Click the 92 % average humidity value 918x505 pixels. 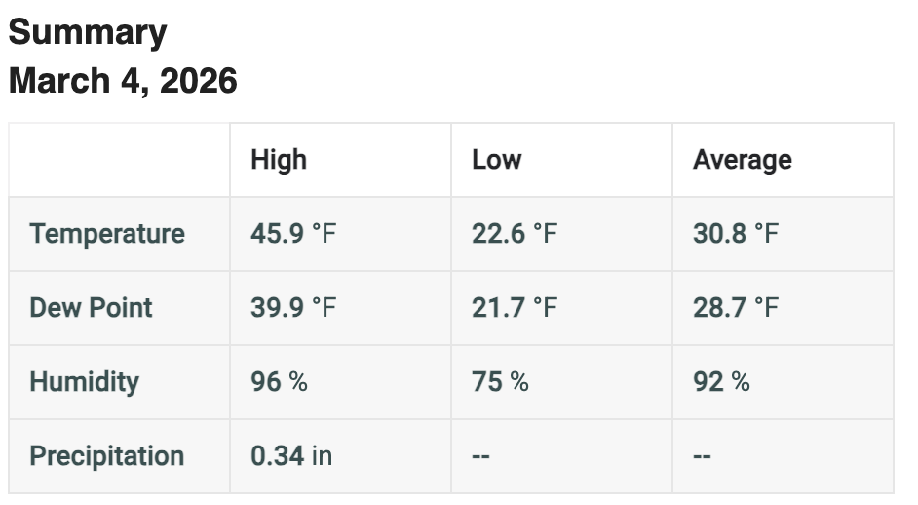[721, 382]
